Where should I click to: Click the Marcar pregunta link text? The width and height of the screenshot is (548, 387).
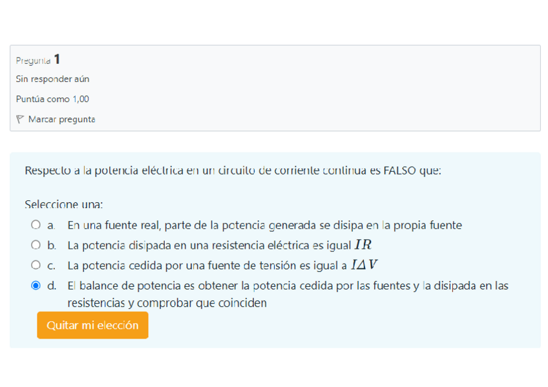(x=61, y=119)
